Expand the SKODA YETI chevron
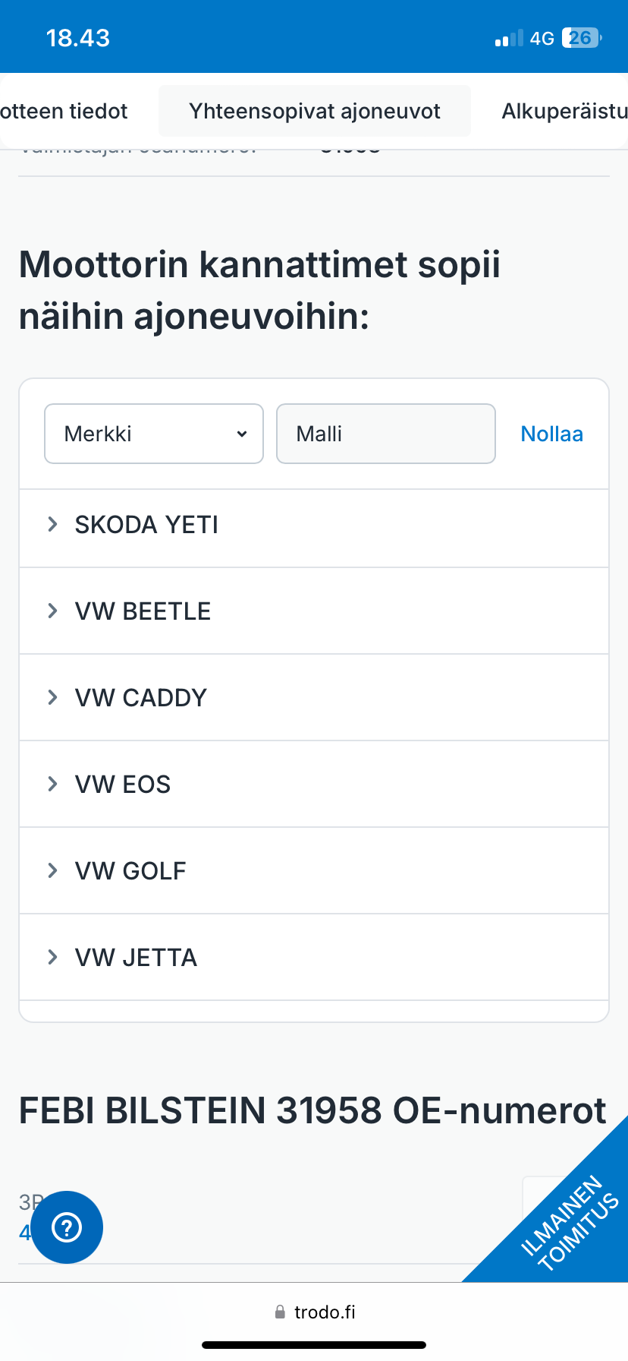628x1361 pixels. coord(53,524)
